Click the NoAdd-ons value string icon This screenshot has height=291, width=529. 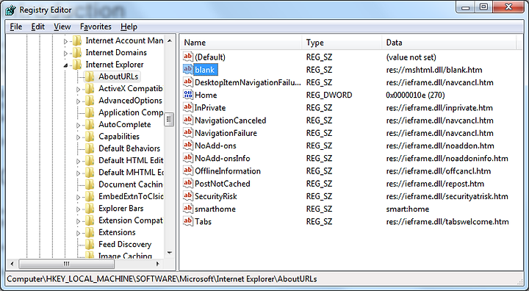(x=187, y=145)
